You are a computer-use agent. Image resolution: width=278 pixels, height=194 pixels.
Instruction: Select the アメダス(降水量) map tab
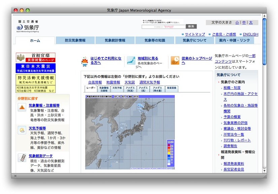point(157,89)
